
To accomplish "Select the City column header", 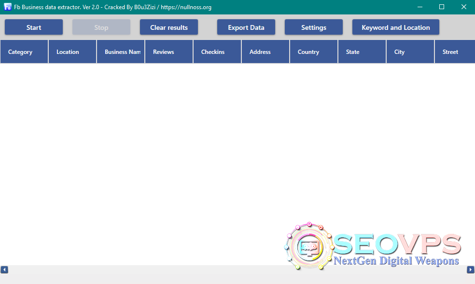I will click(410, 52).
